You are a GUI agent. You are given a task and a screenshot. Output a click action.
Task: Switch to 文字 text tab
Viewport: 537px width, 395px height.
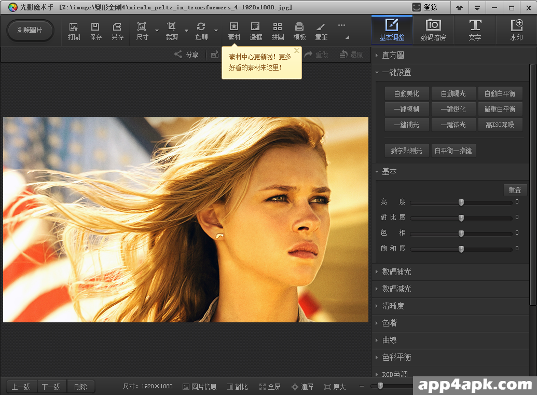[x=475, y=30]
